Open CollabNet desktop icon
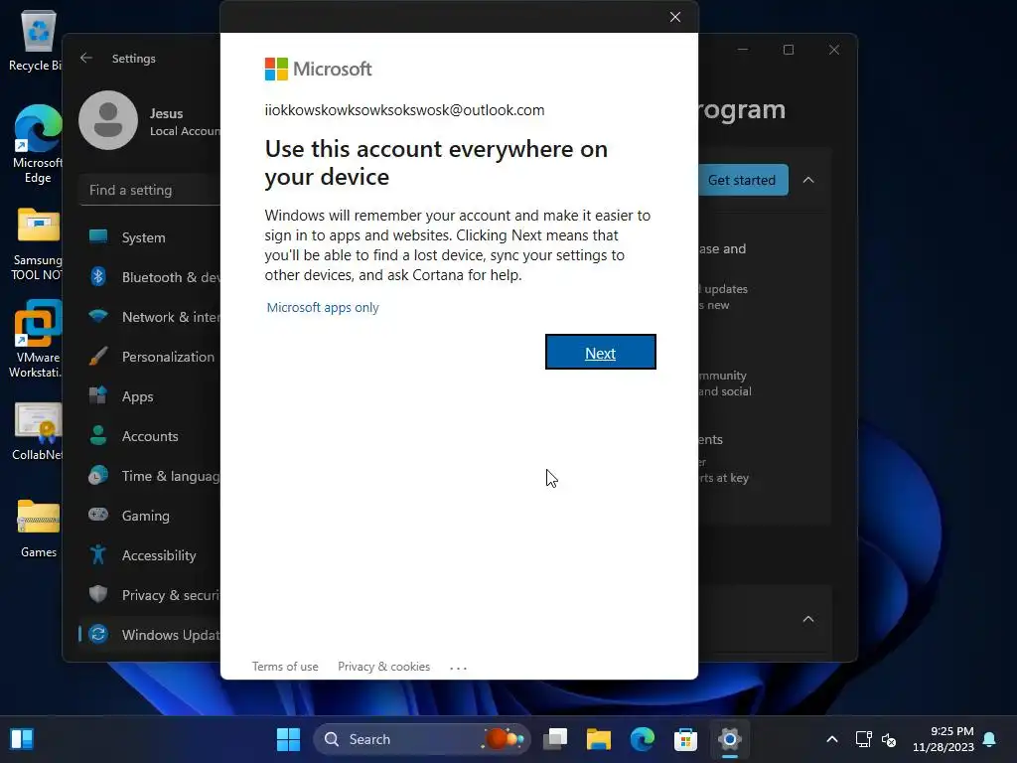This screenshot has width=1017, height=763. pos(37,431)
